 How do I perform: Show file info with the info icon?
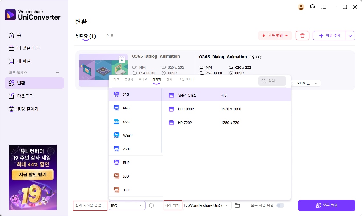[259, 57]
